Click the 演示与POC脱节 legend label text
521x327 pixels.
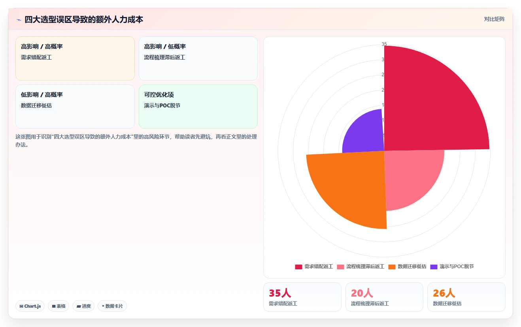click(x=457, y=267)
